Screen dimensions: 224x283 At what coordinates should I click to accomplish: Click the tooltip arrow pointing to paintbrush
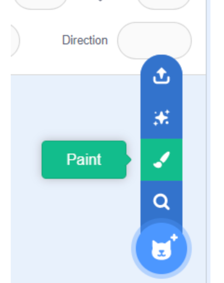129,160
